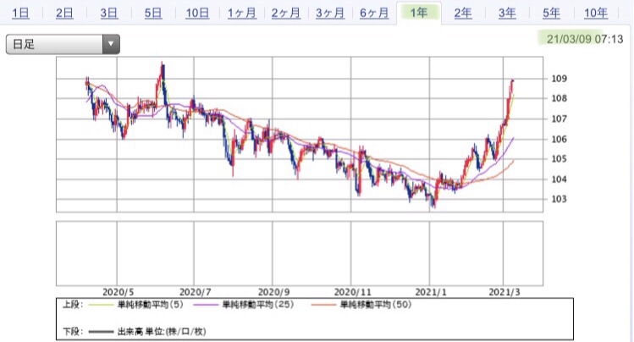Screen dimensions: 634x342
Task: Click the 単純移動平均(5) legend entry
Action: (150, 305)
